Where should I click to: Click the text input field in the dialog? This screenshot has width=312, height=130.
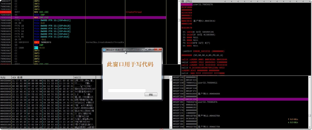(127, 90)
